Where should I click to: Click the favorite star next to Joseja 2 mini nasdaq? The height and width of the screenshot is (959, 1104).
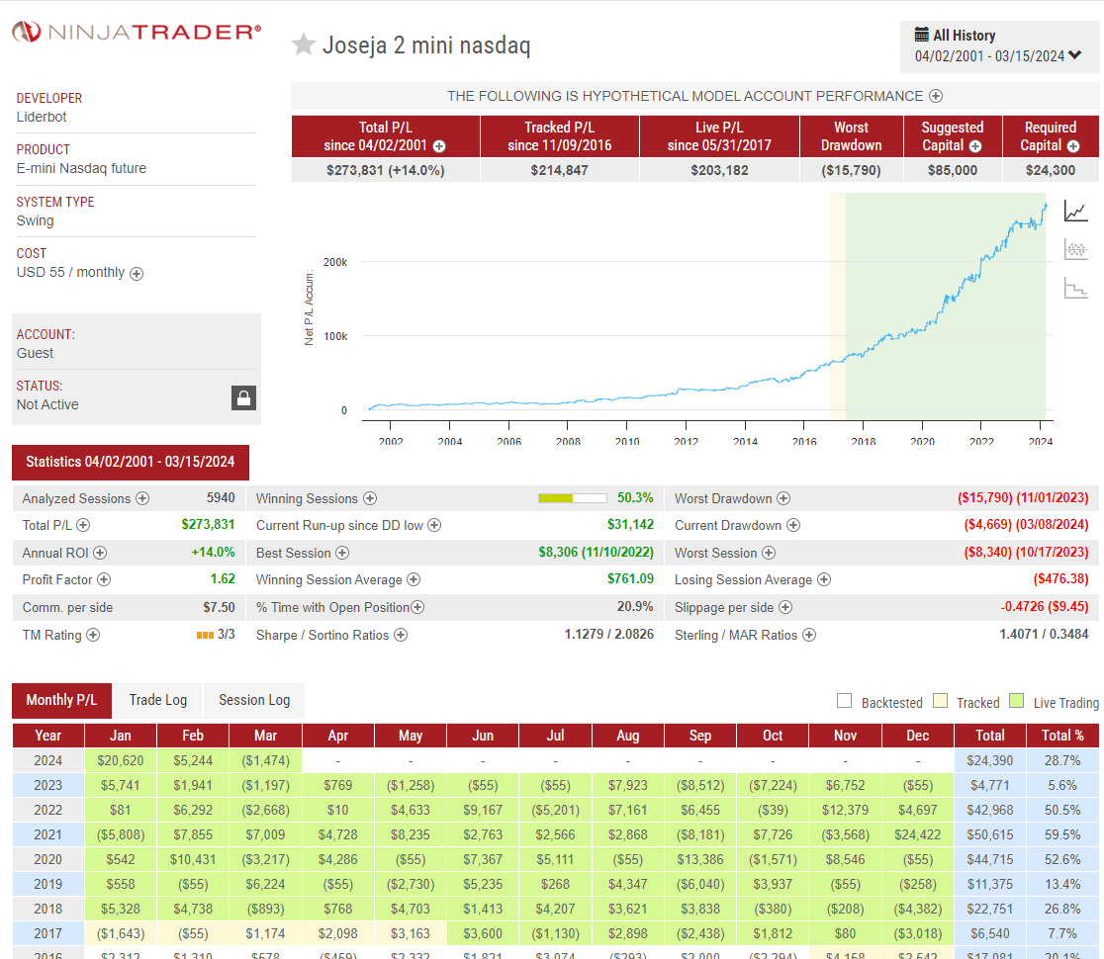(x=304, y=44)
